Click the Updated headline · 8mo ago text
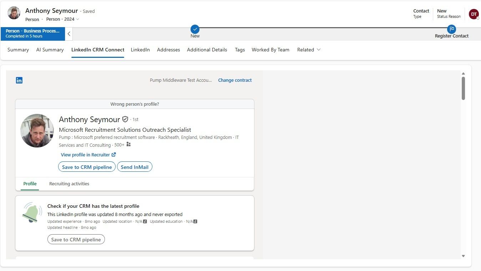 click(72, 227)
